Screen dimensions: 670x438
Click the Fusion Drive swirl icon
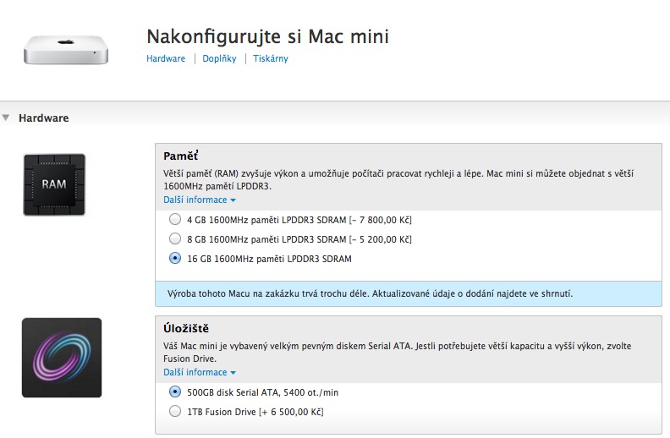62,358
